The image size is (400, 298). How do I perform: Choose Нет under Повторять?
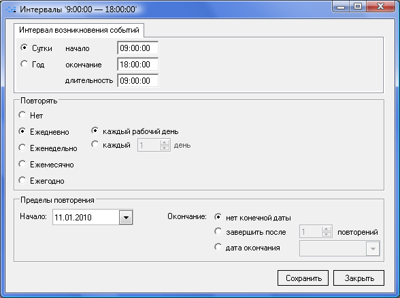tap(22, 115)
